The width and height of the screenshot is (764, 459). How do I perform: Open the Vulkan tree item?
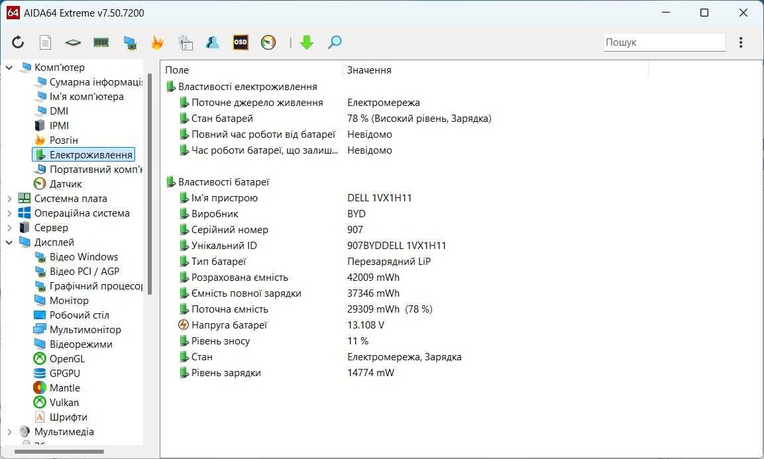click(x=56, y=403)
